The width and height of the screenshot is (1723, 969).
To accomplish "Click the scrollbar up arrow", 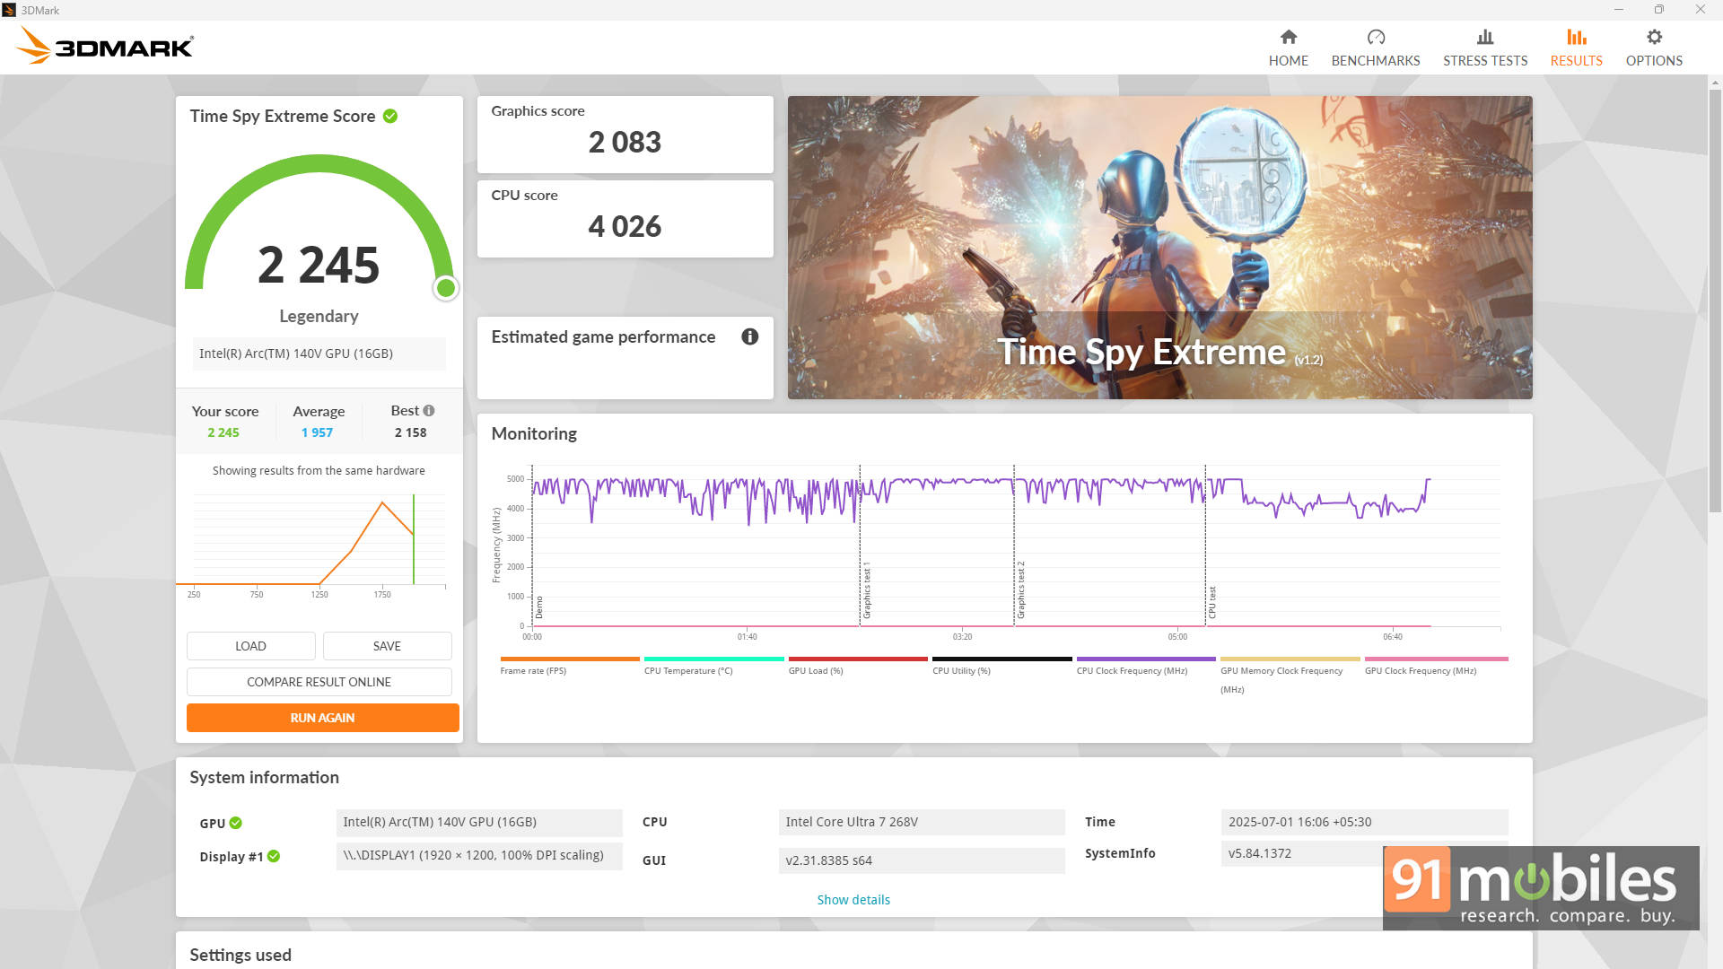I will [x=1715, y=83].
